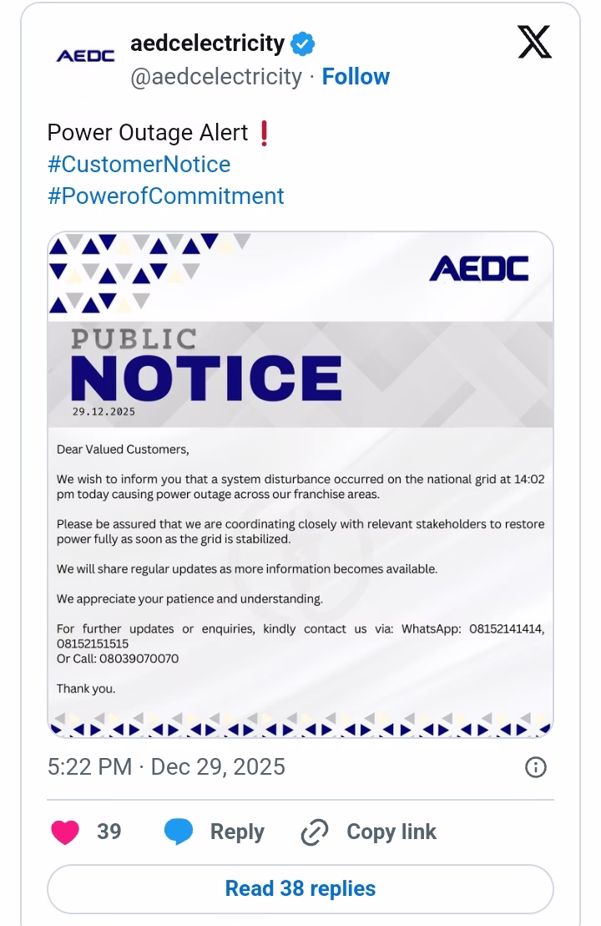Click the chain copy-link icon
Viewport: 601px width, 926px height.
(x=315, y=832)
